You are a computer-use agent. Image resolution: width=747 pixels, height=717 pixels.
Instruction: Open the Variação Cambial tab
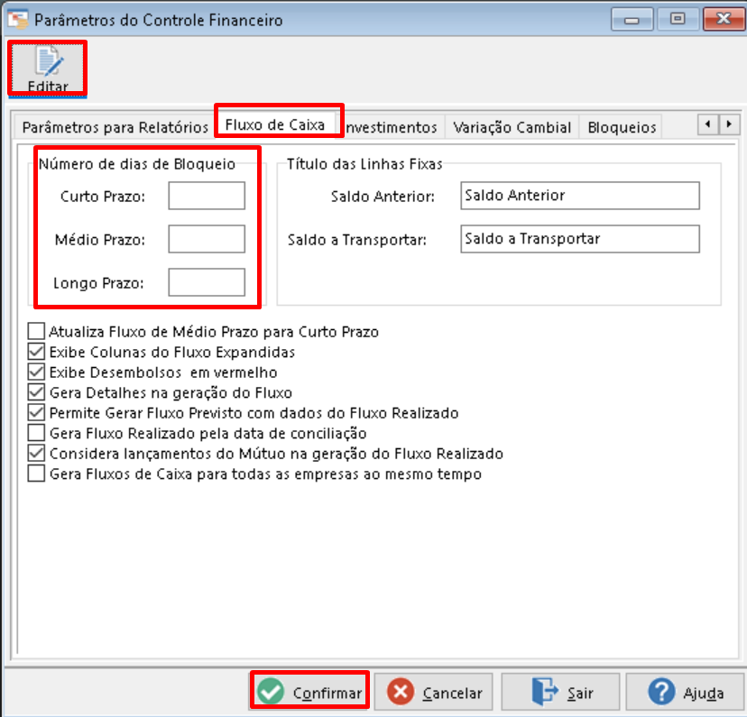(x=512, y=127)
